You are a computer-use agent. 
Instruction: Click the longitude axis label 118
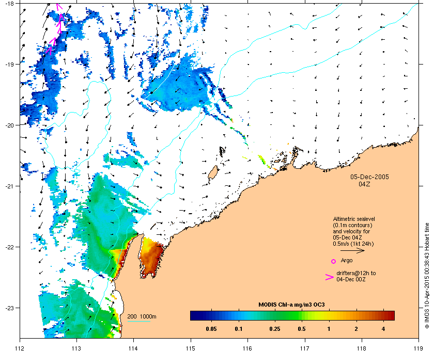[x=362, y=348]
